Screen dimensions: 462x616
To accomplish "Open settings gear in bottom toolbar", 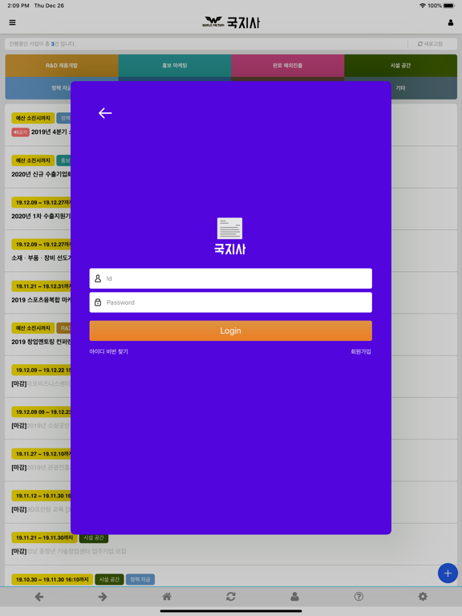I will tap(423, 597).
